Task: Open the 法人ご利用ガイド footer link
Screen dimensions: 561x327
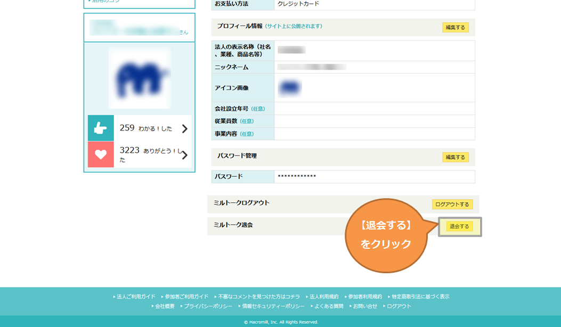Action: coord(136,297)
